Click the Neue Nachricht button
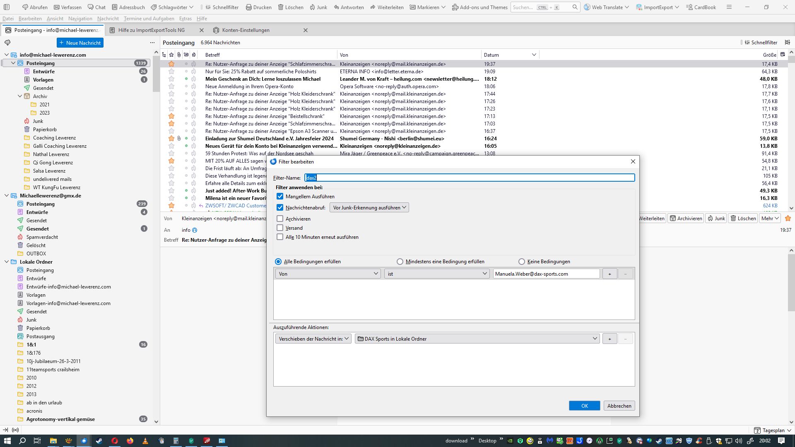The height and width of the screenshot is (447, 795). [80, 43]
